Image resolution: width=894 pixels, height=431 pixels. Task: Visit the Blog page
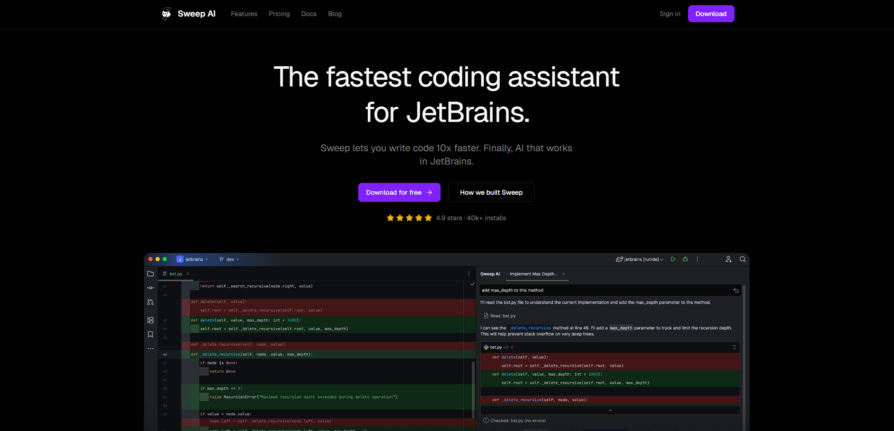[x=335, y=14]
